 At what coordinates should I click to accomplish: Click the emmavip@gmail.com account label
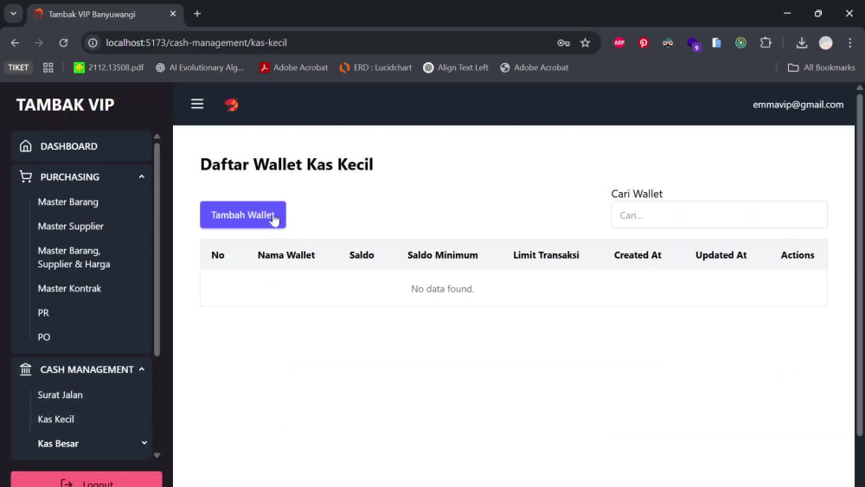point(798,105)
